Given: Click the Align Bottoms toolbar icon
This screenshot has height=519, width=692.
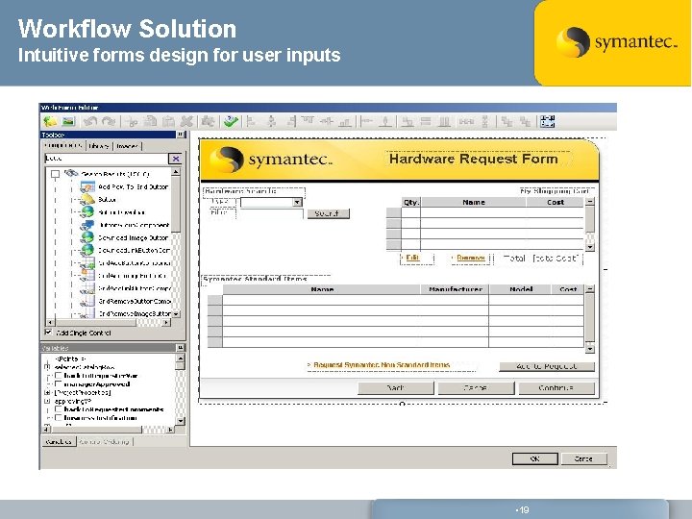Looking at the screenshot, I should pyautogui.click(x=345, y=121).
